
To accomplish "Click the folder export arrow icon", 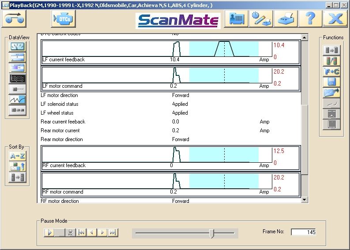I will [331, 93].
